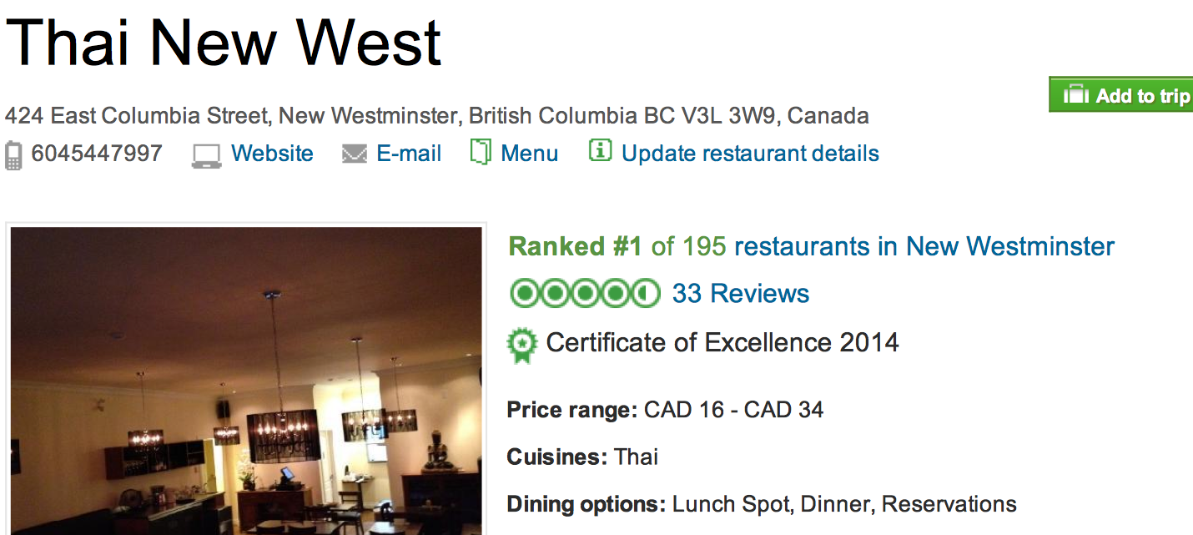The height and width of the screenshot is (535, 1193).
Task: Open the restaurant interior photo
Action: click(x=246, y=381)
